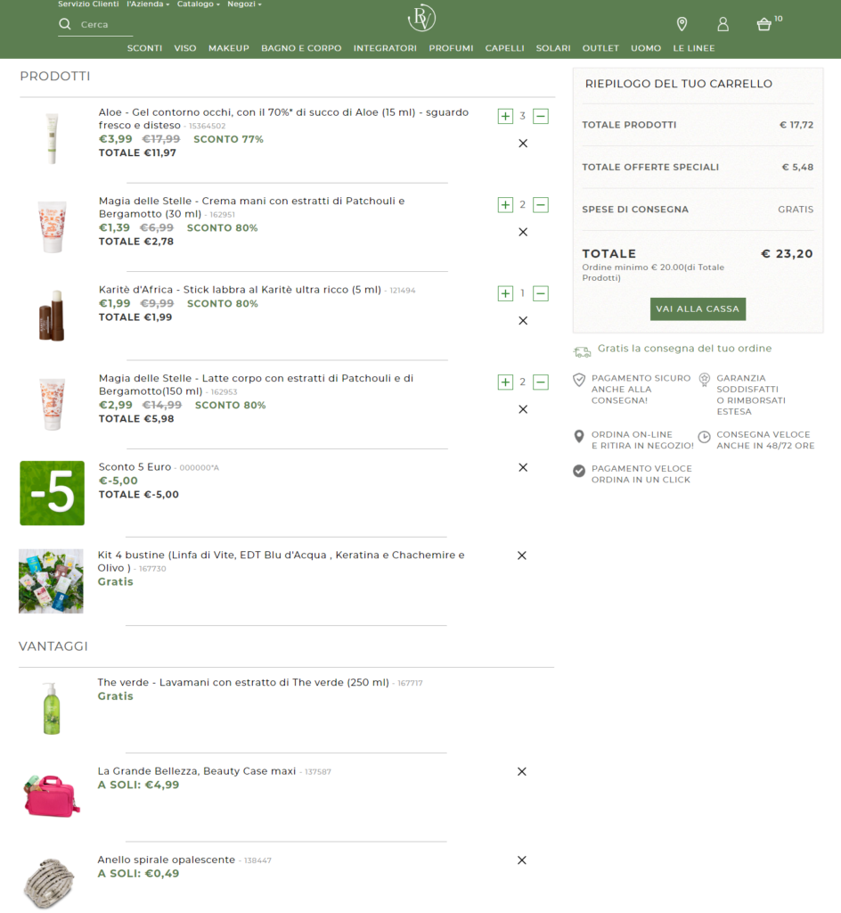Increase quantity of Karité stick labbra
Screen dimensions: 841x913
point(505,293)
